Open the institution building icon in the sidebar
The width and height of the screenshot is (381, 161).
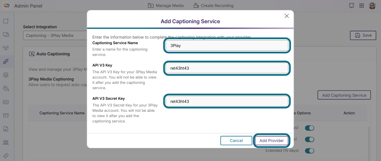[x=6, y=142]
